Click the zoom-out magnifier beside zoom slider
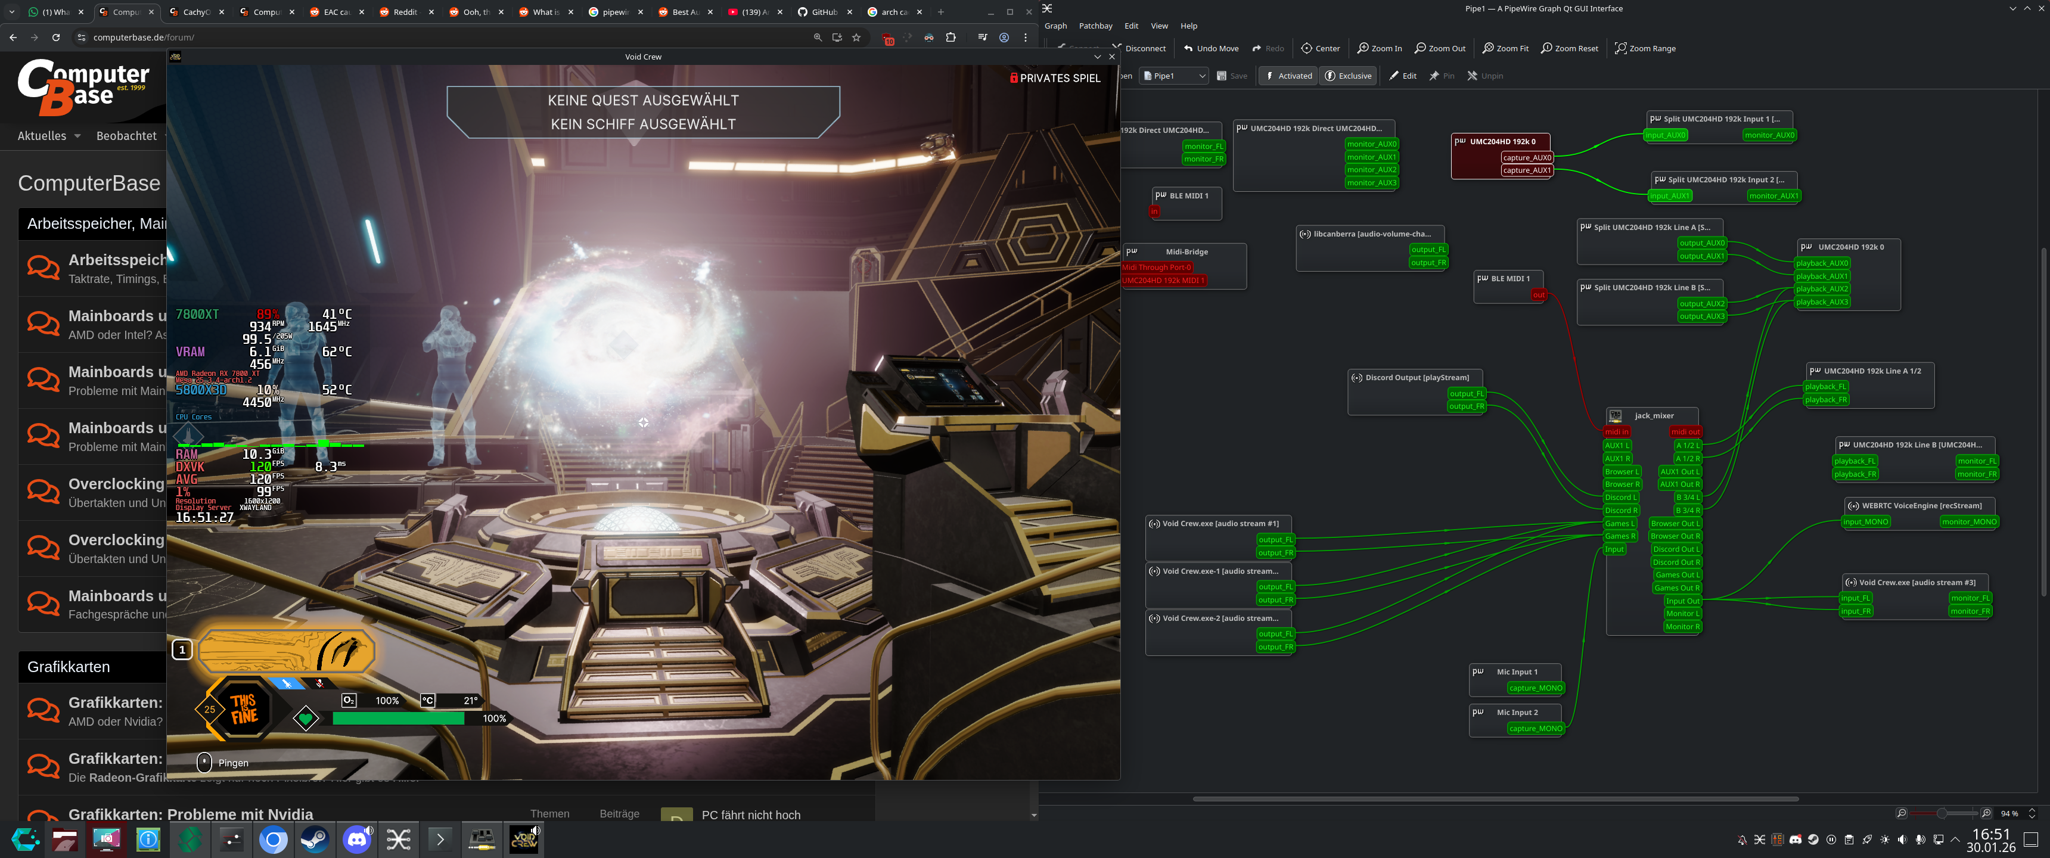Viewport: 2050px width, 858px height. (x=1901, y=813)
